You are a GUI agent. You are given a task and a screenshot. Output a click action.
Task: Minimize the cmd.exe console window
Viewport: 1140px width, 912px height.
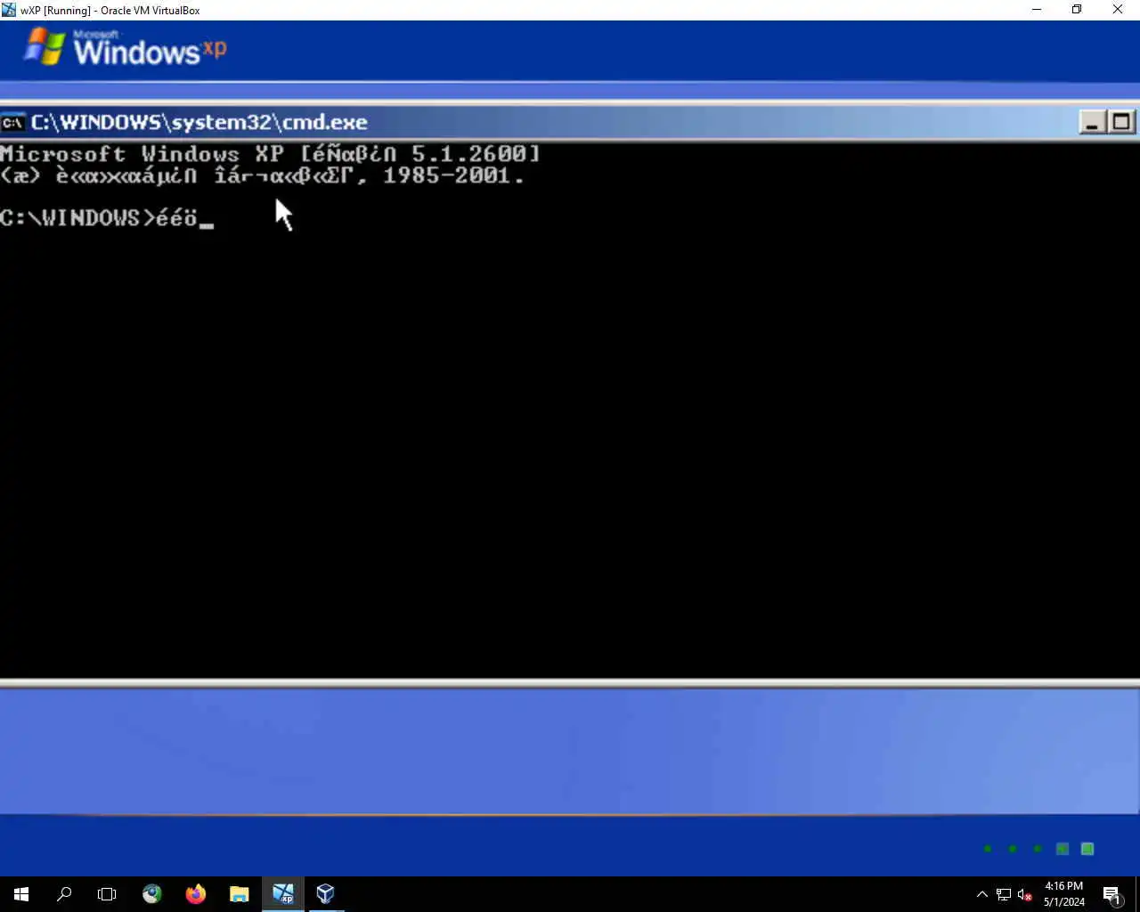point(1092,122)
